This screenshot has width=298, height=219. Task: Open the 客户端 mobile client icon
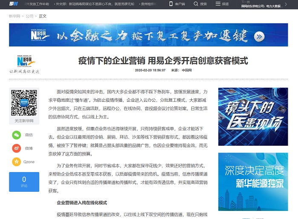click(171, 4)
